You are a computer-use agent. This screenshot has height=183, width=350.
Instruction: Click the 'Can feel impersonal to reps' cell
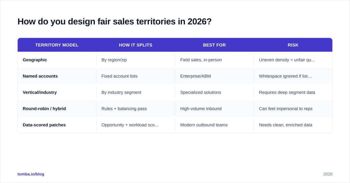pyautogui.click(x=293, y=109)
